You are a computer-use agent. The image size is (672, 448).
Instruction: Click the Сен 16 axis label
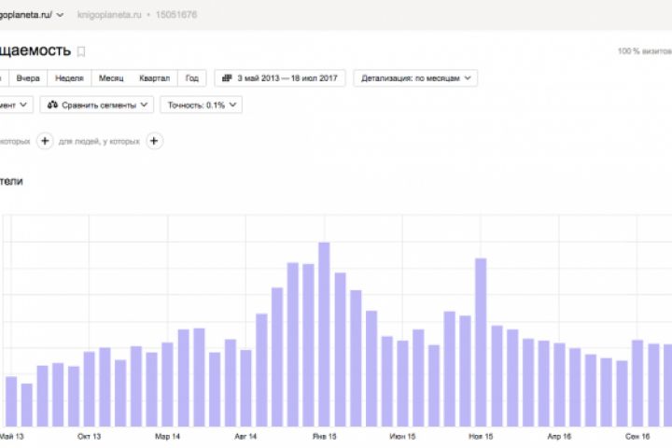(x=637, y=437)
